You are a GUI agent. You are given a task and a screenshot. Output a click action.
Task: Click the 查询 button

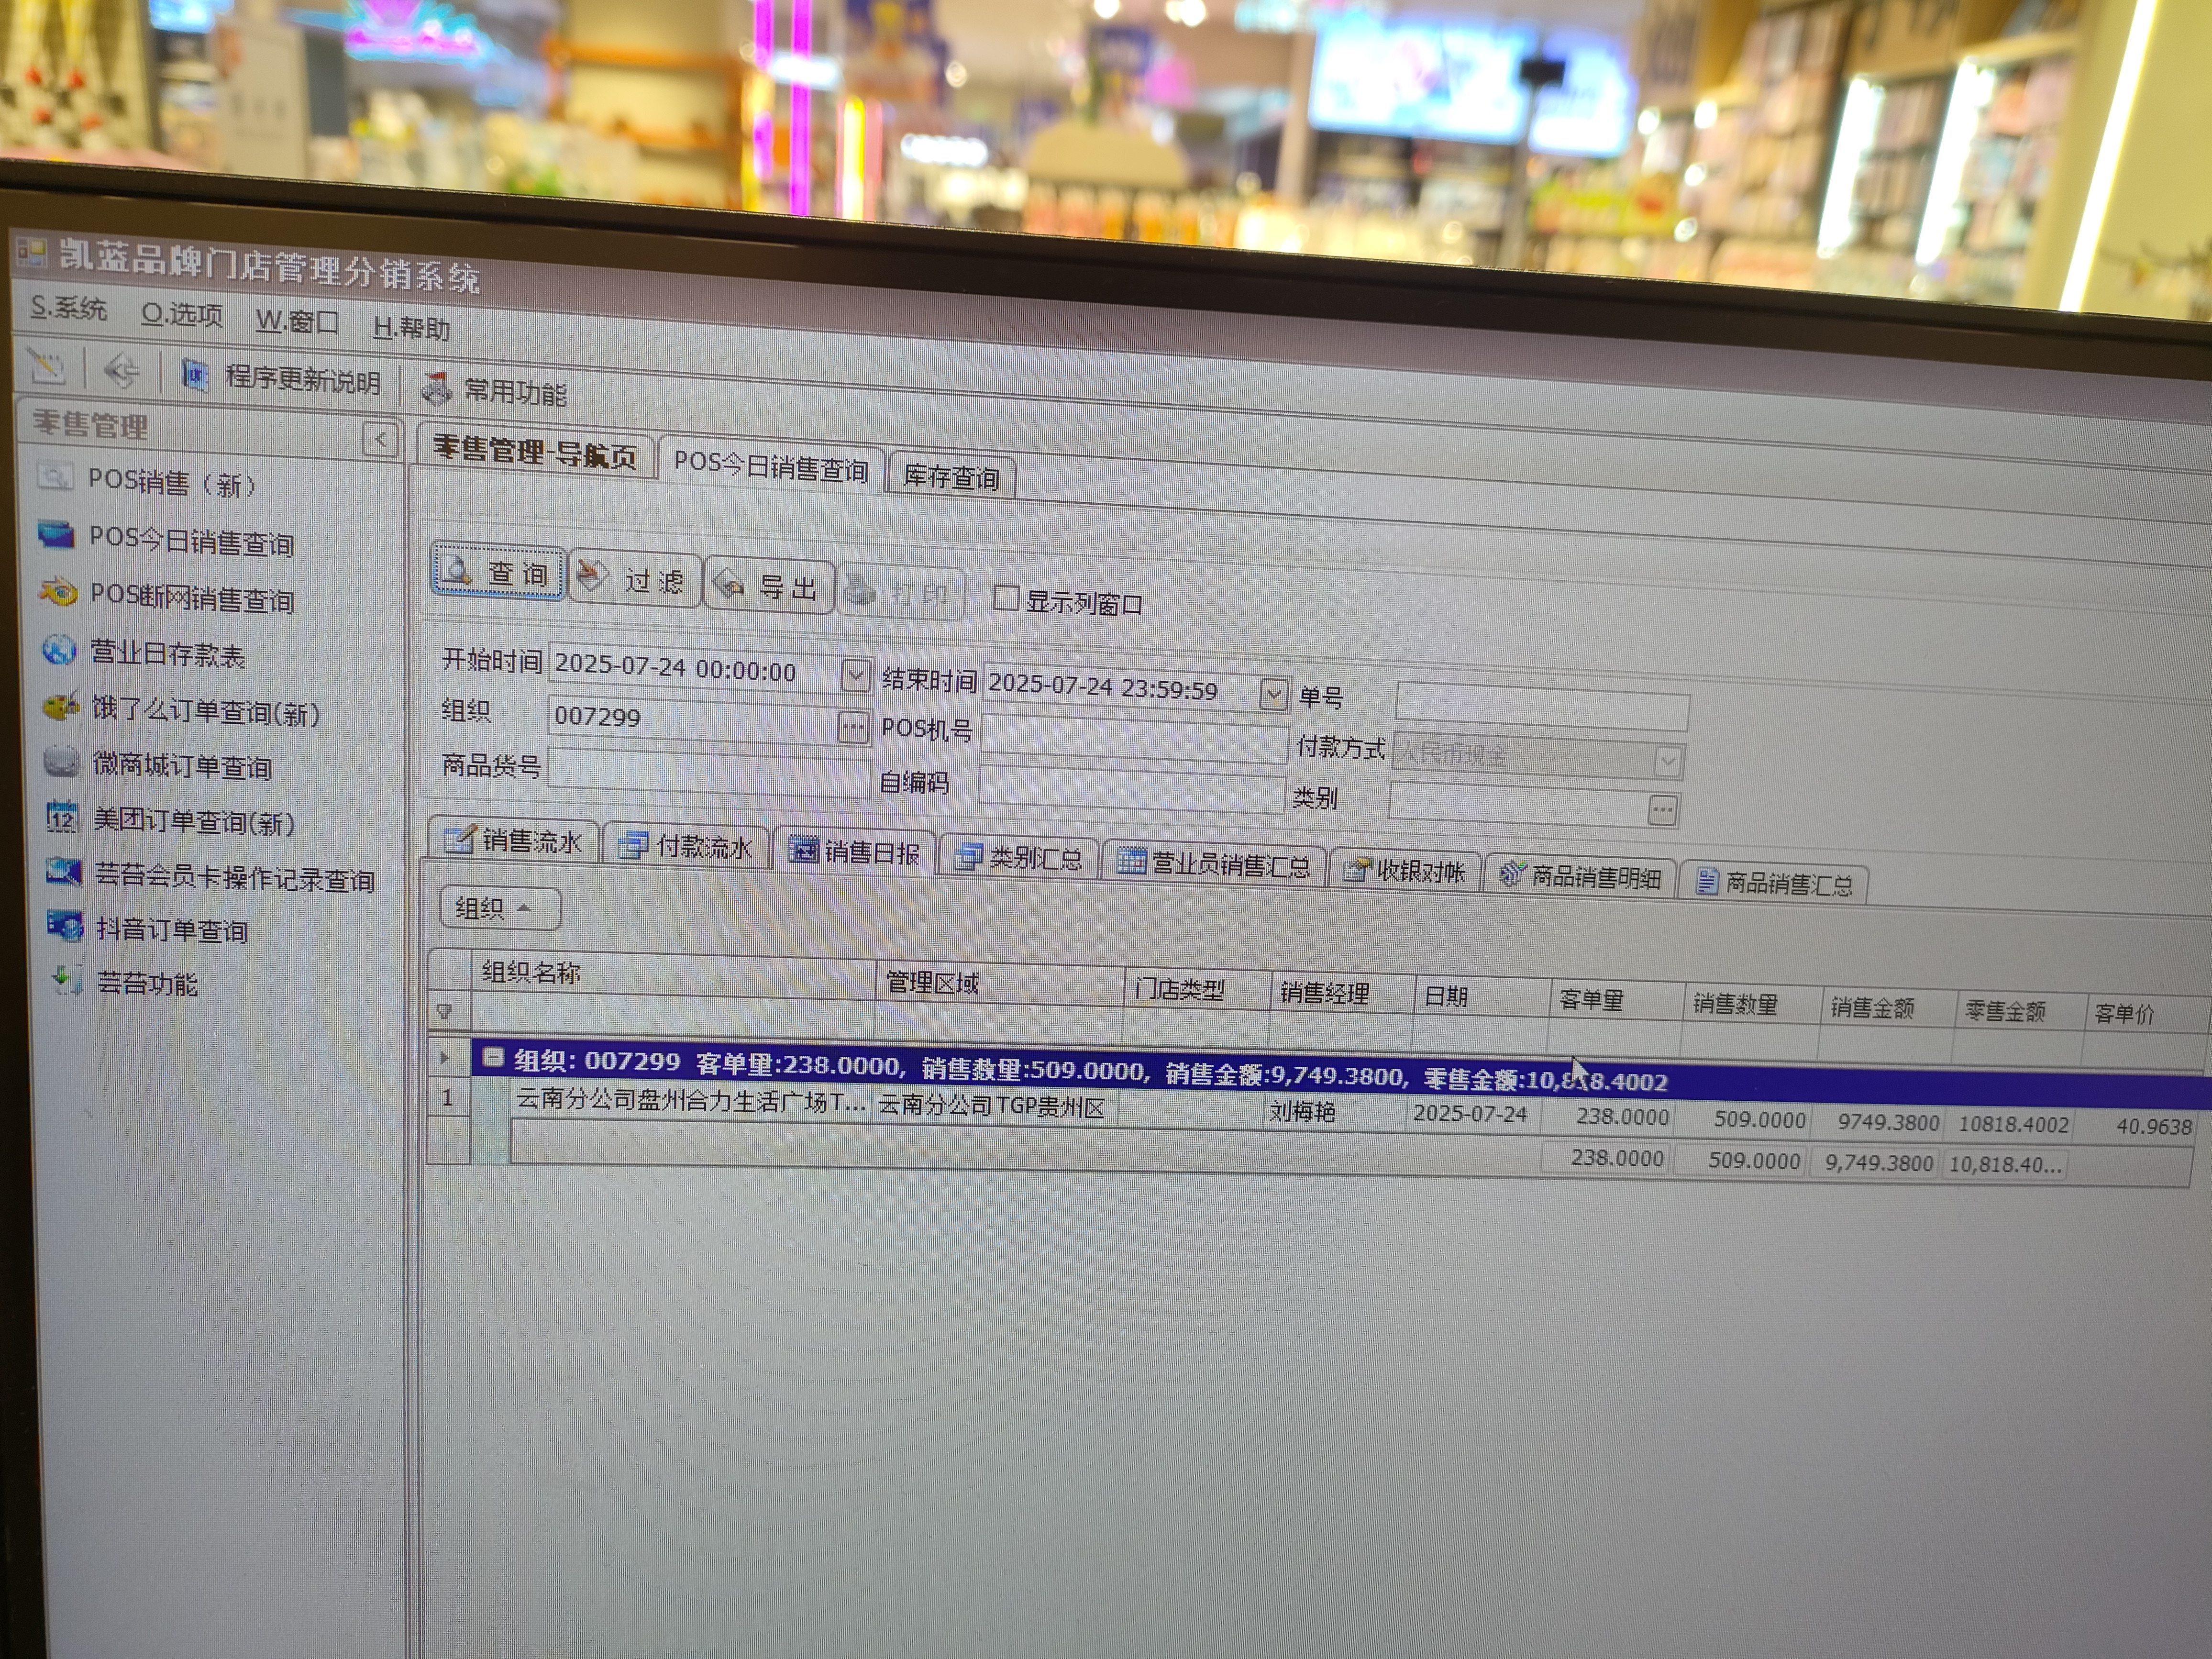point(498,572)
